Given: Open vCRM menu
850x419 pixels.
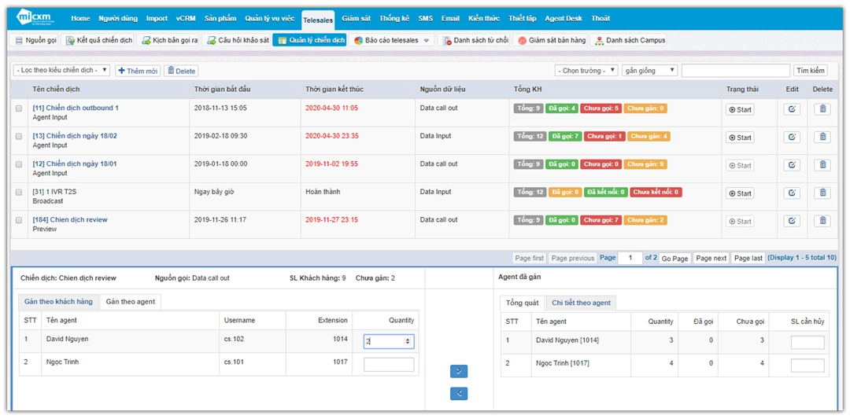Looking at the screenshot, I should click(186, 18).
